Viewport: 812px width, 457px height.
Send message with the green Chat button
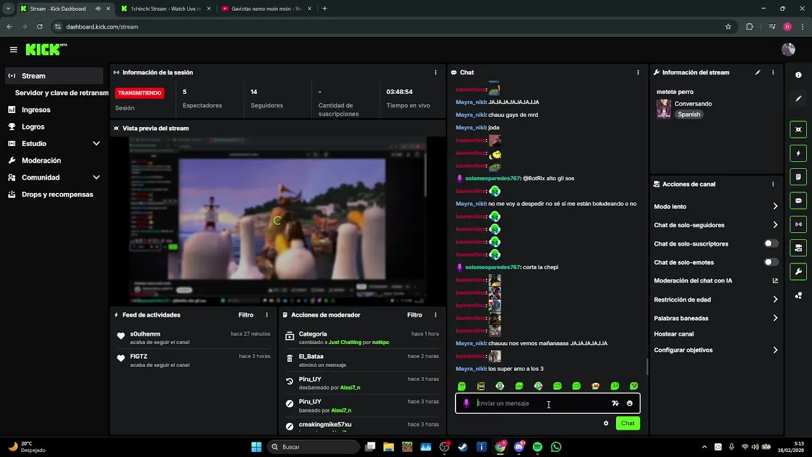[x=627, y=423]
